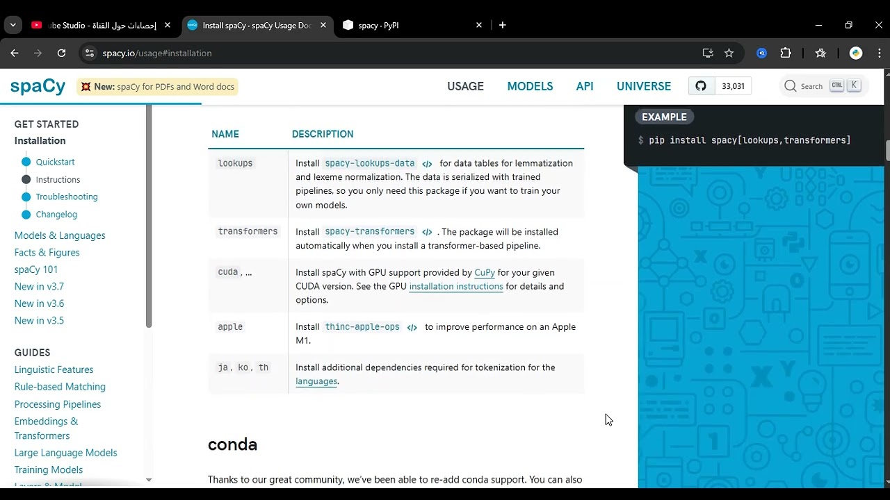Open the Installation sidebar heading

point(40,141)
